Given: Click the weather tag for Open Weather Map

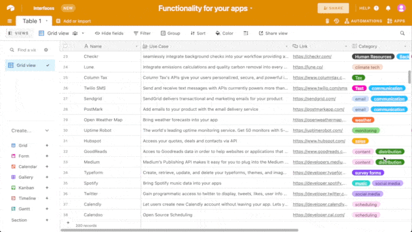Looking at the screenshot, I should 363,120.
